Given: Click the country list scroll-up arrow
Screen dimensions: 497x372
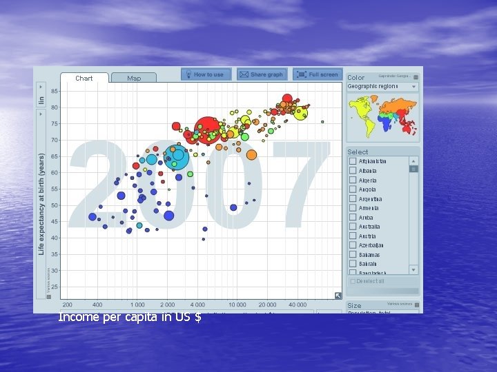Looking at the screenshot, I should point(413,161).
